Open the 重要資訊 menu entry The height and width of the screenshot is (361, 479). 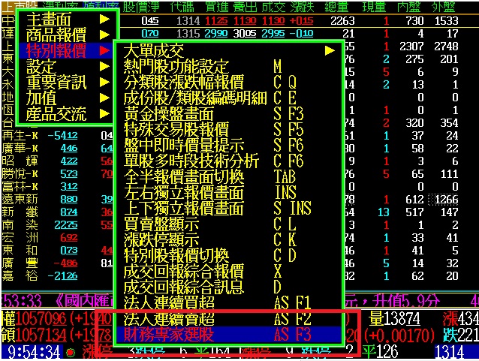pos(56,83)
